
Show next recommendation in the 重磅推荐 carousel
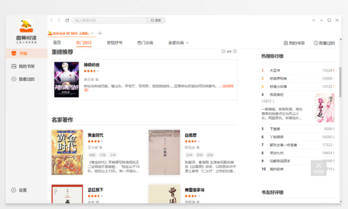tap(235, 51)
